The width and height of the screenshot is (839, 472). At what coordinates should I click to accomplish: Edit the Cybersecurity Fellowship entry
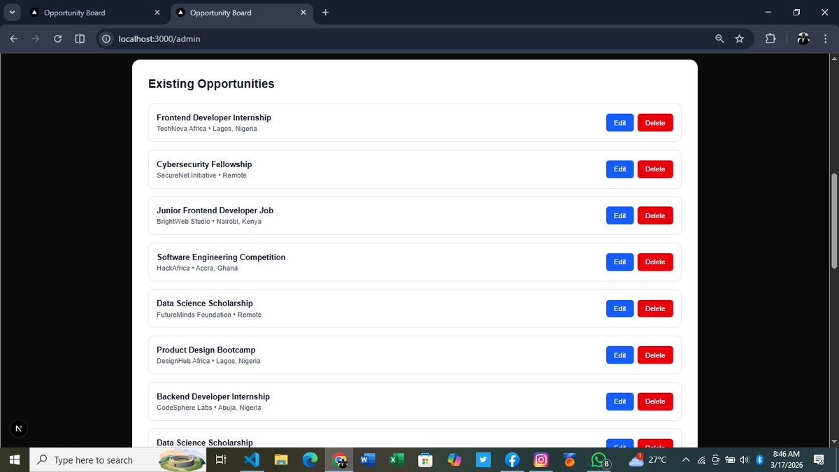(x=619, y=169)
